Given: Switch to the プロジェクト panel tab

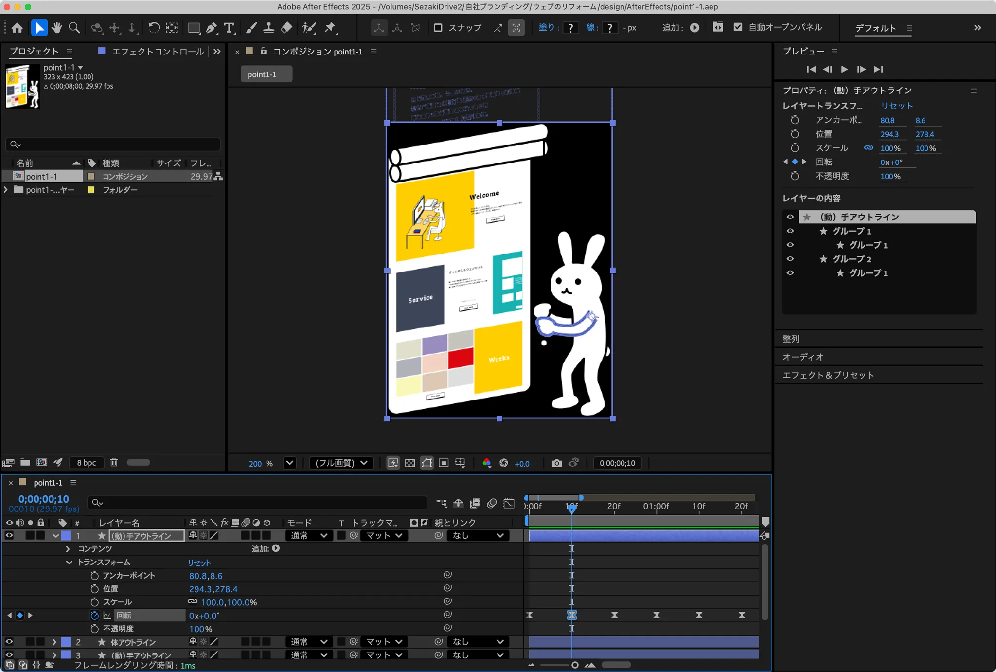Looking at the screenshot, I should point(34,51).
